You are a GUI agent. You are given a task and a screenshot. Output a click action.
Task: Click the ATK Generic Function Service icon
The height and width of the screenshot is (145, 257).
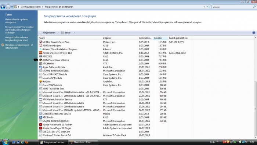(x=40, y=99)
